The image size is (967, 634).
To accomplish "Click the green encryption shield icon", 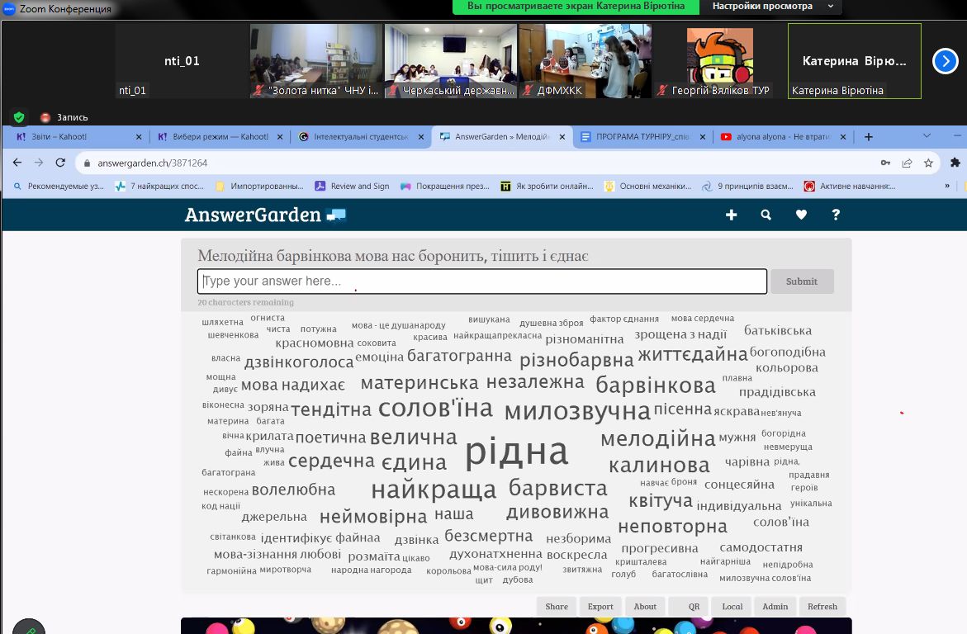I will pos(19,117).
